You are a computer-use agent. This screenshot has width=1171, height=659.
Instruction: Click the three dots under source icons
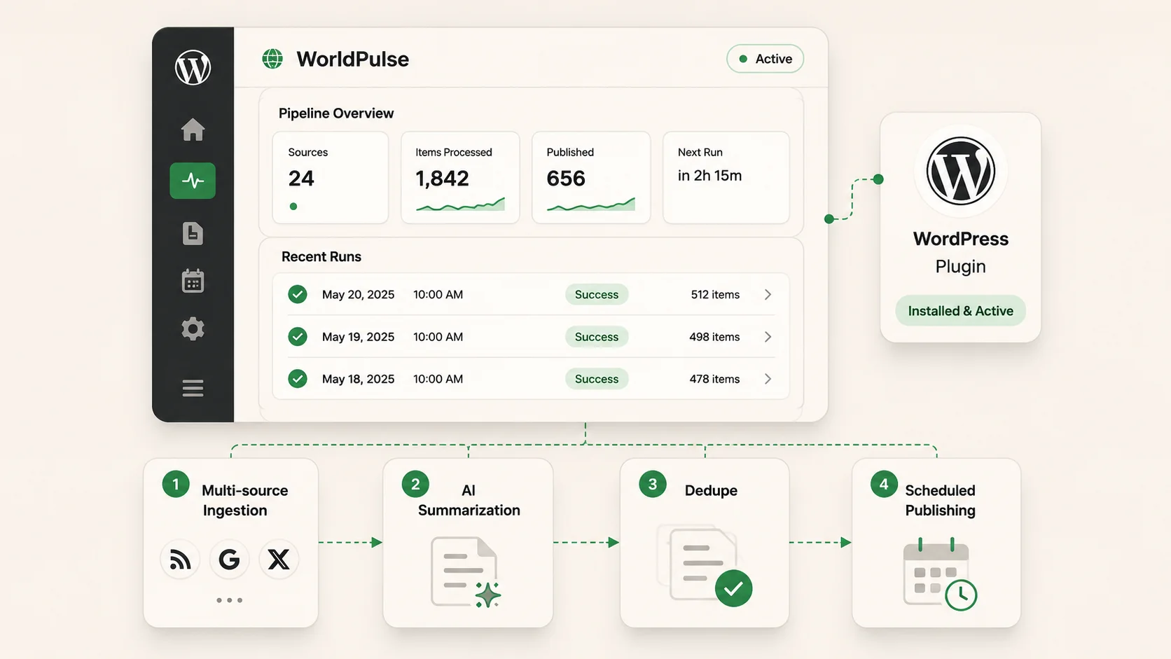click(x=229, y=600)
